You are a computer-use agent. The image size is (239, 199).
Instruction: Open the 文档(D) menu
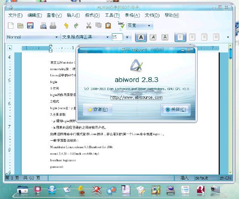152,15
